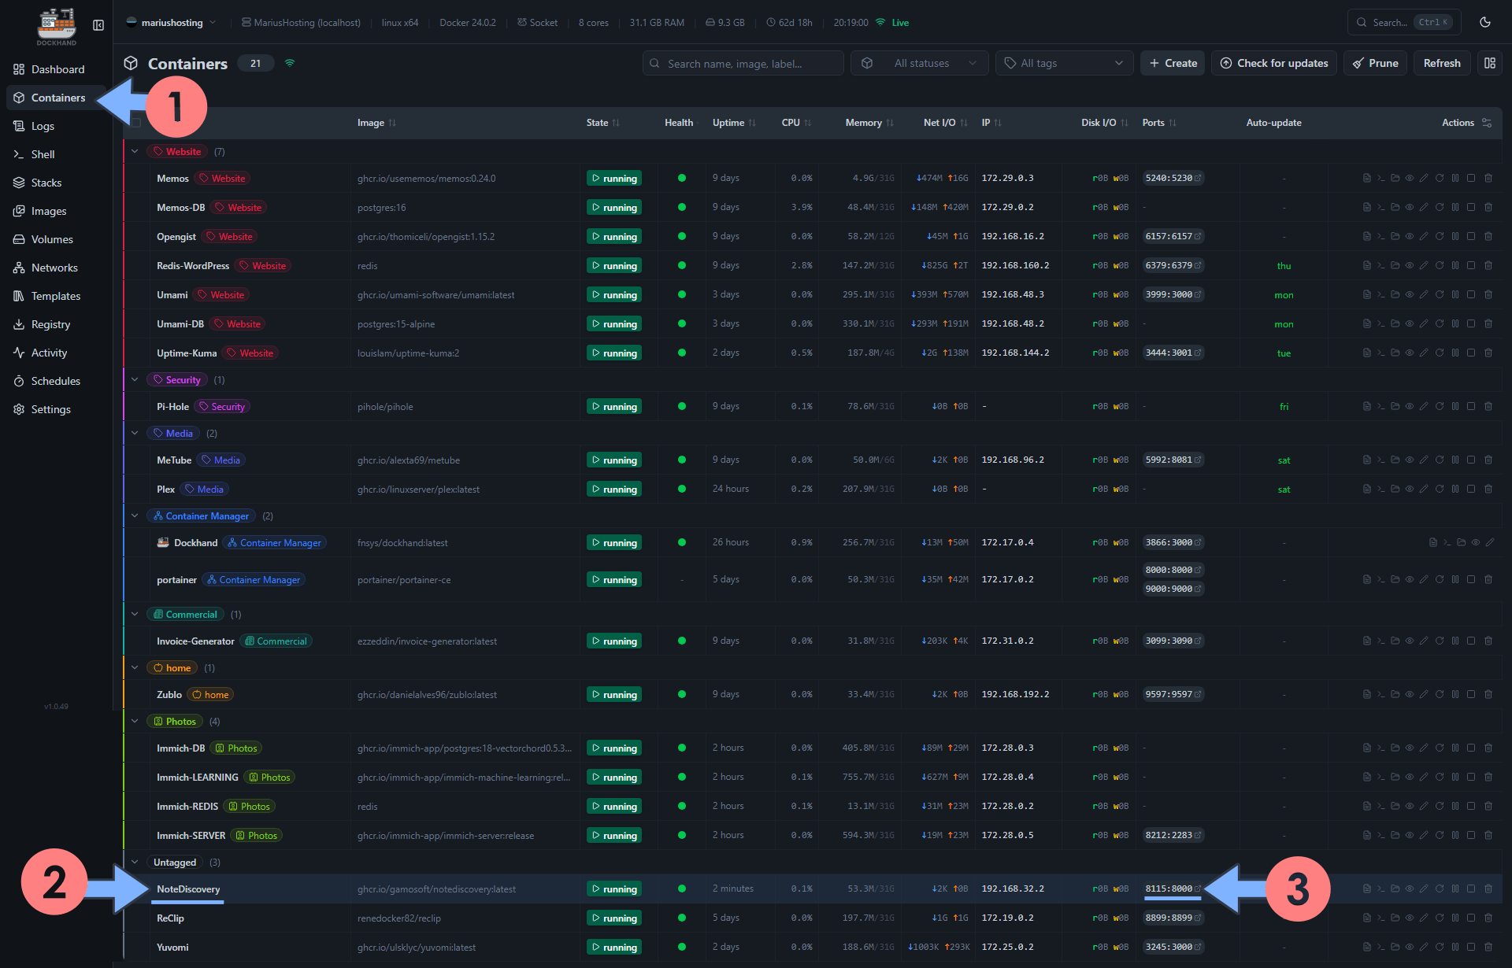Focus the container search name, image, label field
The width and height of the screenshot is (1512, 968).
coord(743,63)
